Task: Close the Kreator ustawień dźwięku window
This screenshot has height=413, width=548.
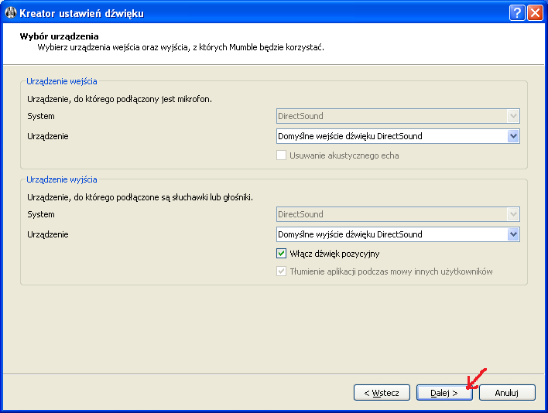Action: coord(535,13)
